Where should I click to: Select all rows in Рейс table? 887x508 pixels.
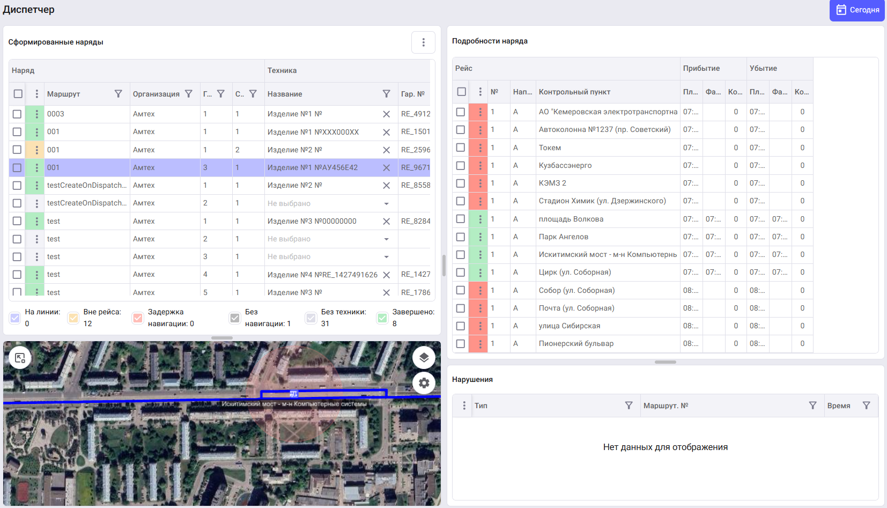coord(461,92)
